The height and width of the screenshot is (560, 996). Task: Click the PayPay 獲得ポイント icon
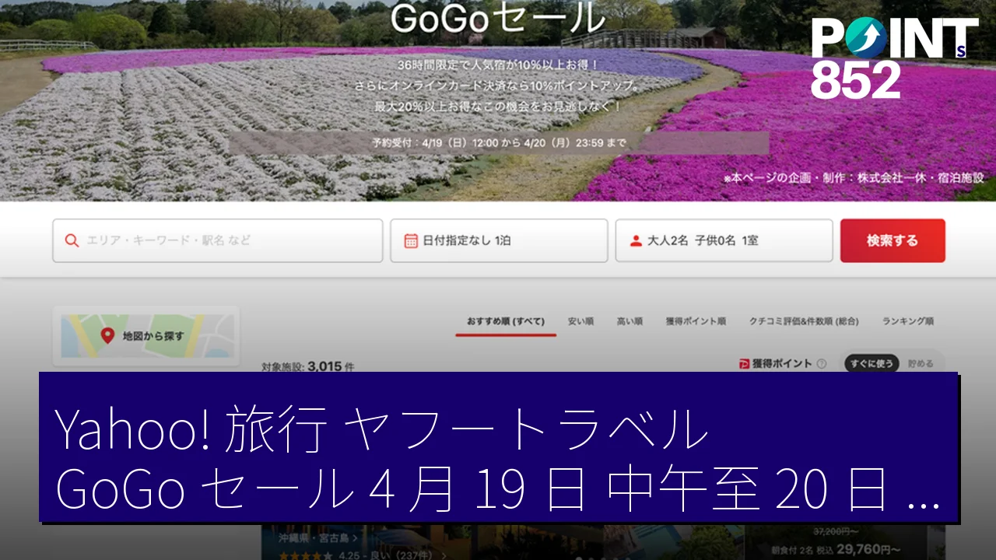pyautogui.click(x=745, y=363)
